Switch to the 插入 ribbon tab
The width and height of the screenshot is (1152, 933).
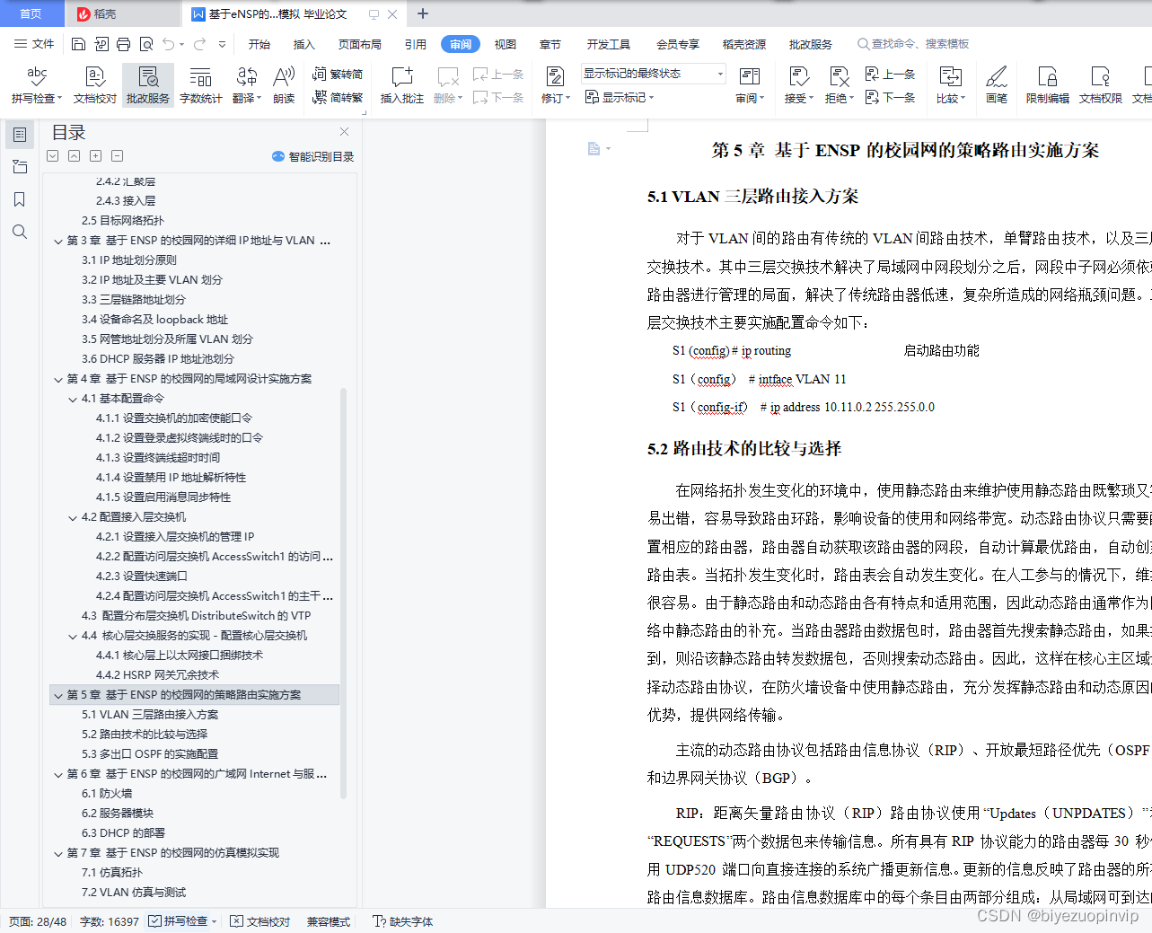(x=304, y=44)
